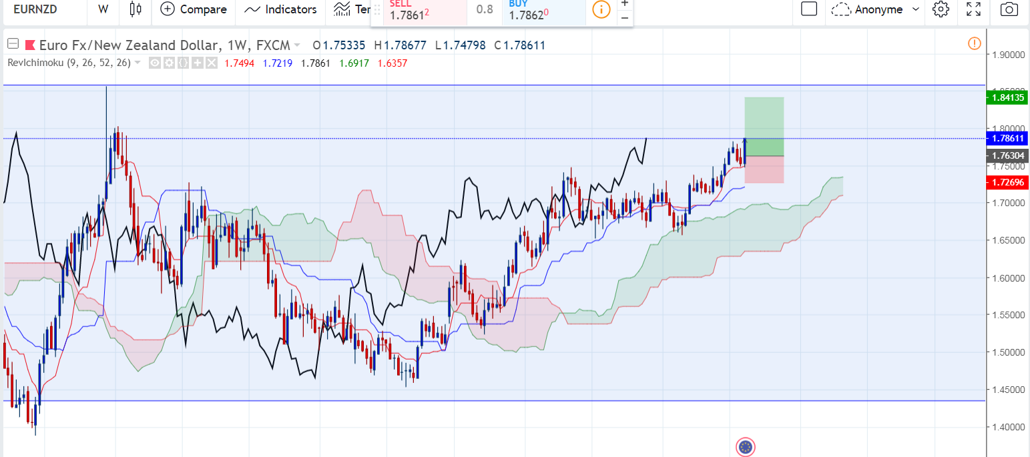The image size is (1030, 457).
Task: Click the red flag symbol icon in legend
Action: 30,45
